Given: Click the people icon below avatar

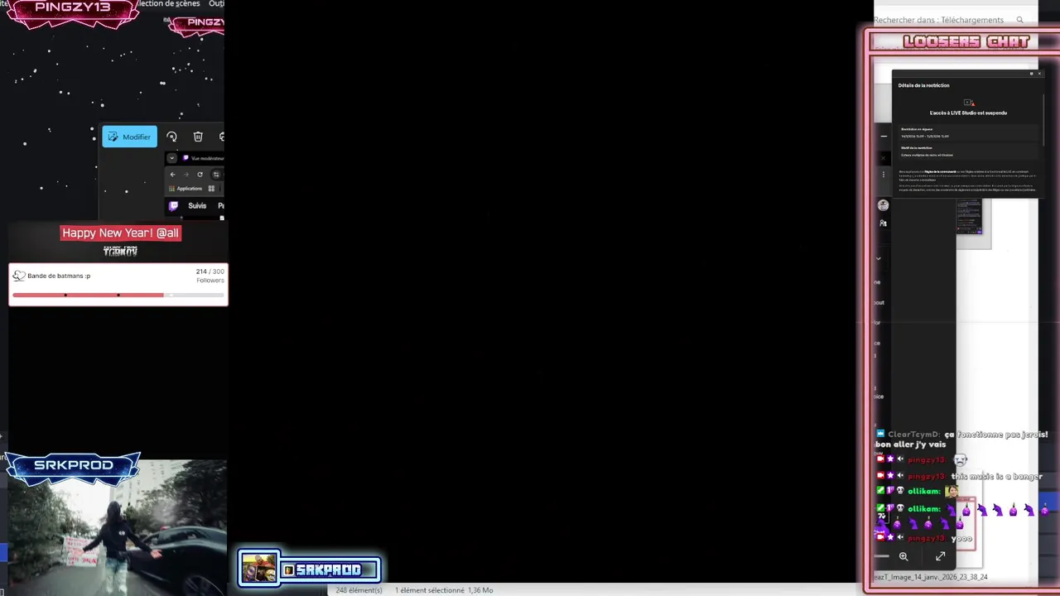Looking at the screenshot, I should click(x=883, y=223).
